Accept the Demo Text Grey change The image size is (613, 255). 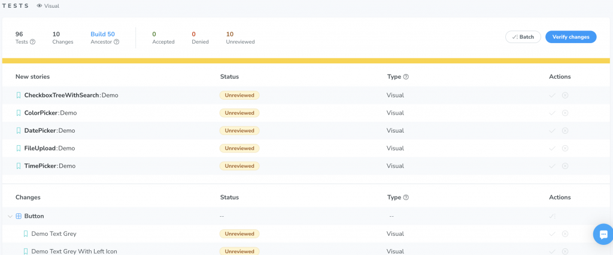552,234
